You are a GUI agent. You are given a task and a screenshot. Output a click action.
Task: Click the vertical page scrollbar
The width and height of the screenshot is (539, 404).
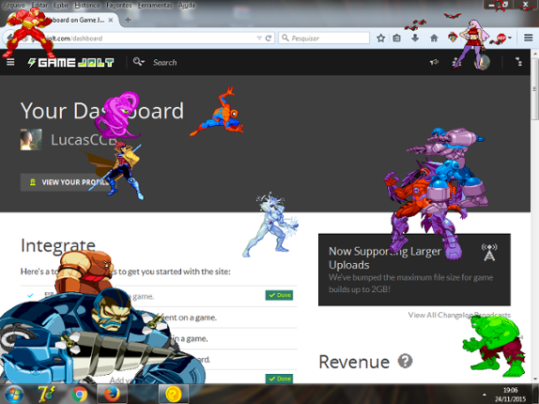click(x=535, y=88)
